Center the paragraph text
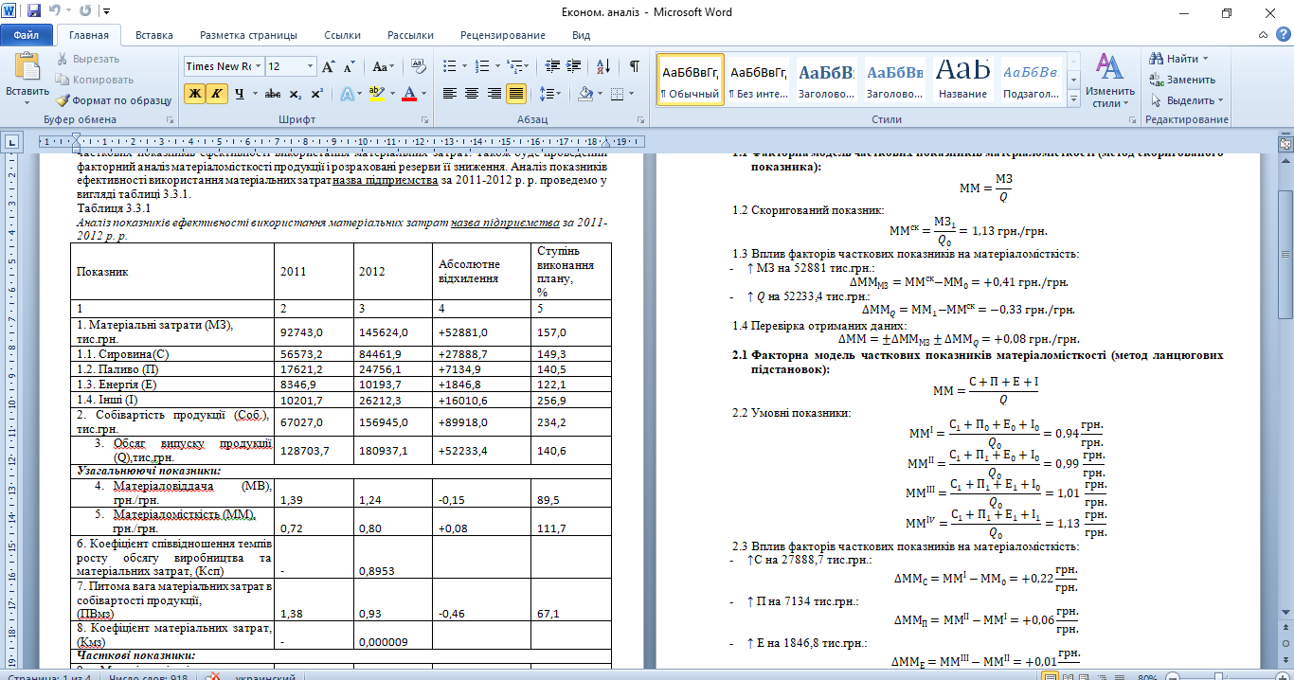Image resolution: width=1294 pixels, height=680 pixels. (473, 94)
